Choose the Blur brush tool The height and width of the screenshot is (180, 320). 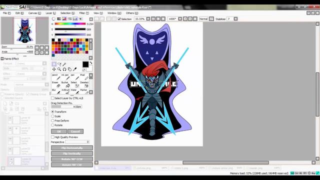click(55, 91)
